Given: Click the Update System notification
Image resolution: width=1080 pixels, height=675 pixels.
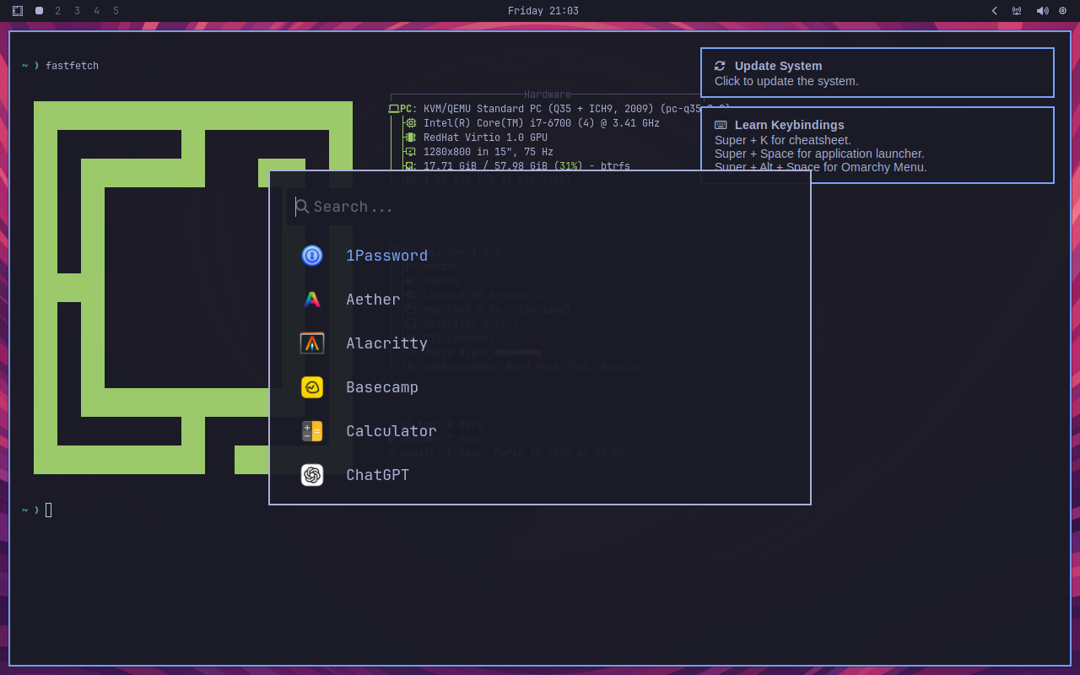Looking at the screenshot, I should coord(877,73).
